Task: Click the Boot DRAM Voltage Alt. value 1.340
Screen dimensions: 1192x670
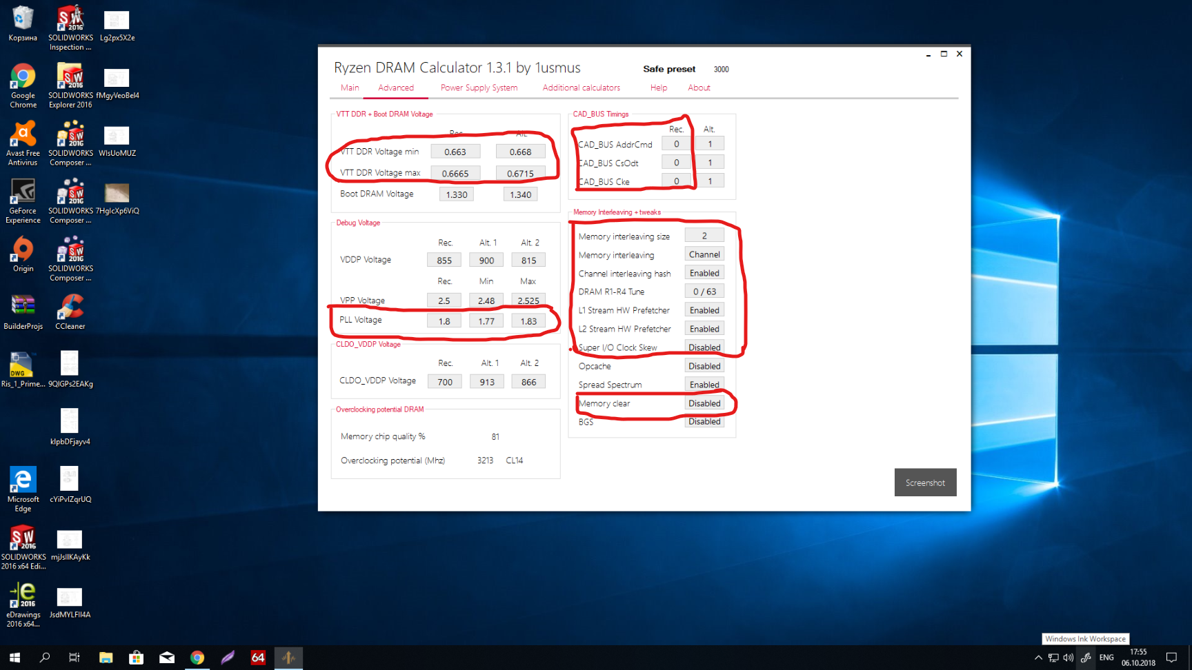Action: [x=520, y=194]
